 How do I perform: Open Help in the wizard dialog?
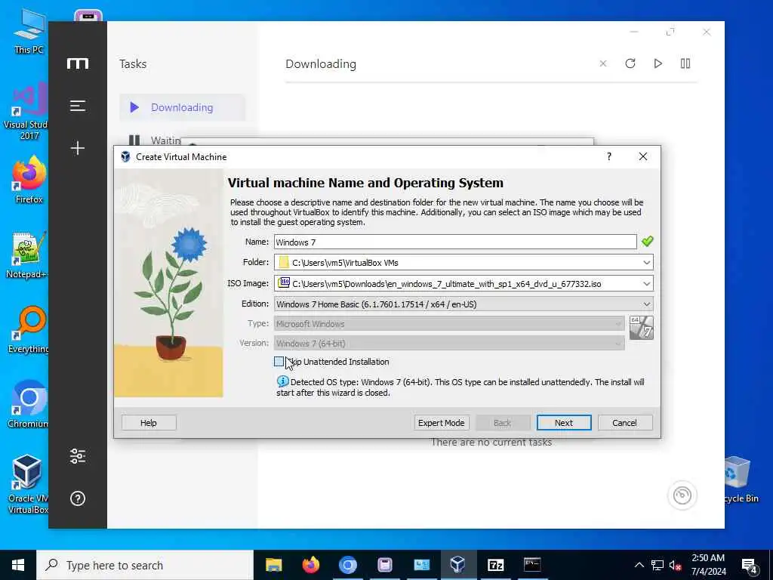coord(149,423)
